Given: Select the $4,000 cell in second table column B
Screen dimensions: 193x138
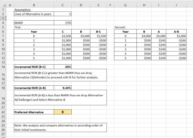Looking at the screenshot, I should [144, 36].
